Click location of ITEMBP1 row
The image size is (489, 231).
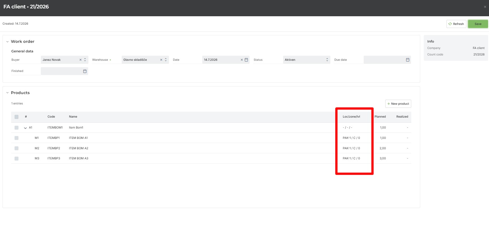[x=351, y=138]
